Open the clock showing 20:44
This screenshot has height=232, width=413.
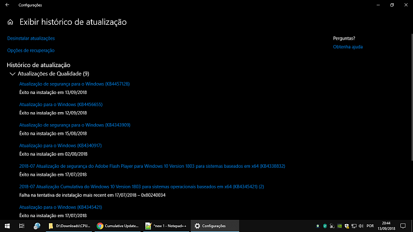(387, 226)
